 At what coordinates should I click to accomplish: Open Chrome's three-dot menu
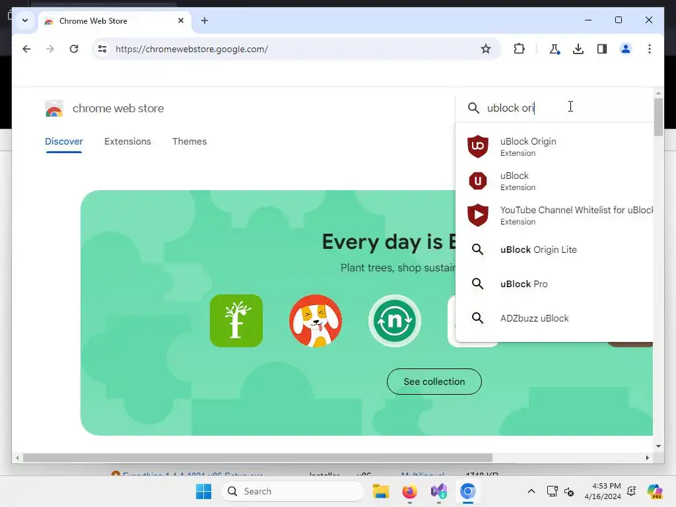click(x=650, y=49)
